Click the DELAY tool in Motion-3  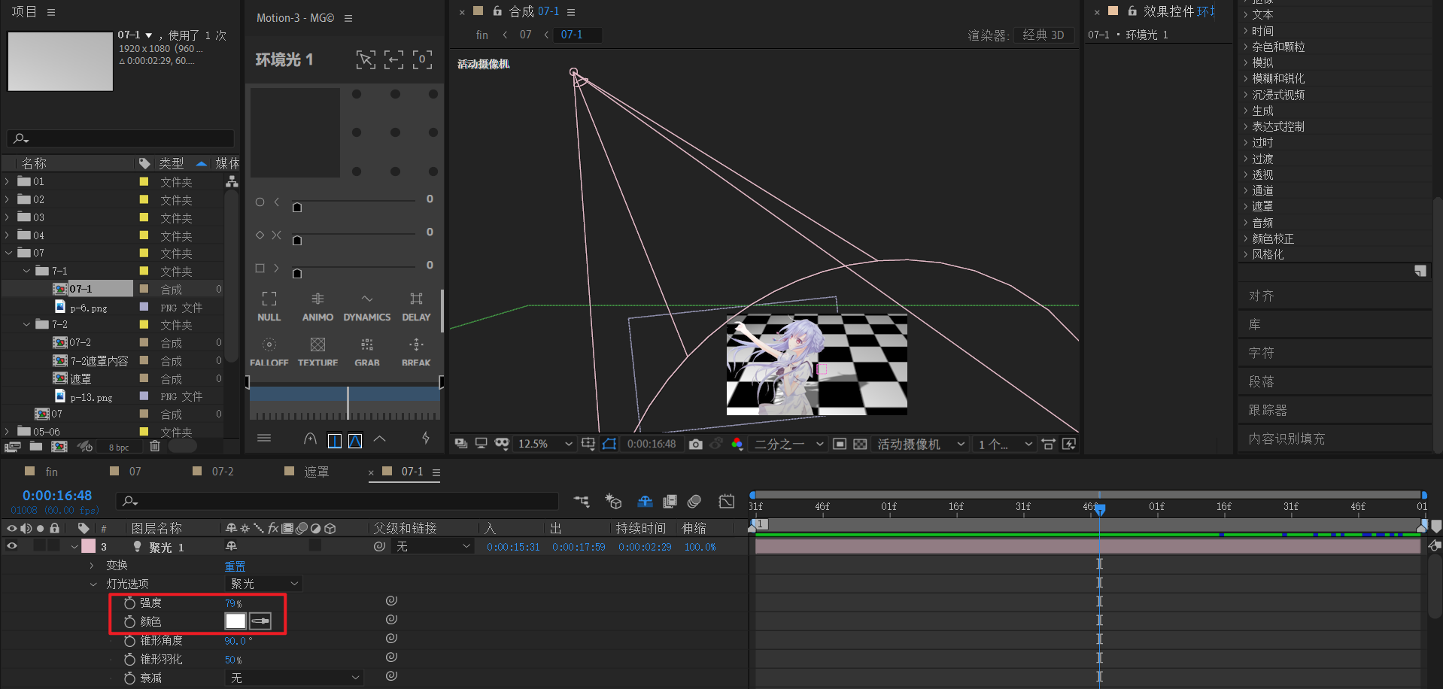tap(416, 307)
